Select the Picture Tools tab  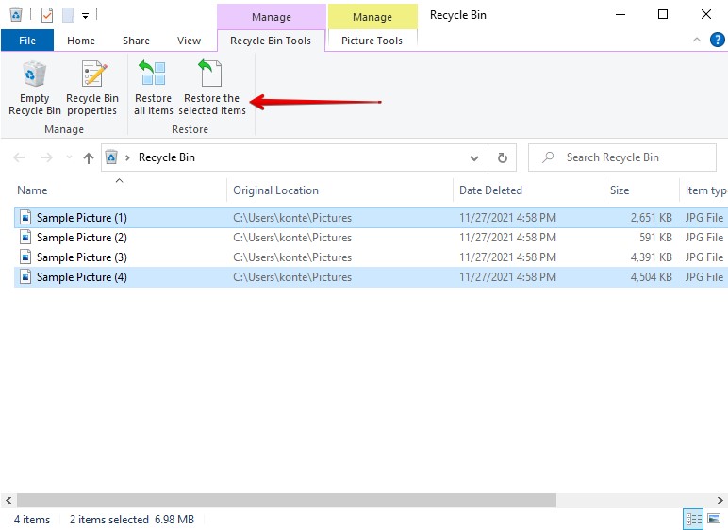pos(372,41)
